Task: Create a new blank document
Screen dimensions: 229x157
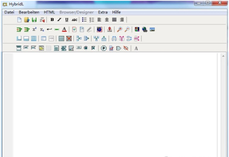Action: pyautogui.click(x=19, y=19)
